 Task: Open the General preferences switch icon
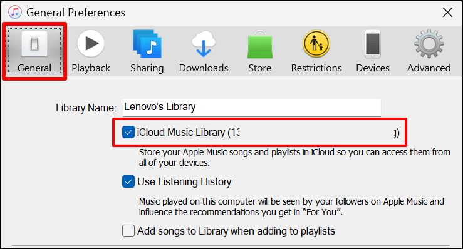coord(34,44)
